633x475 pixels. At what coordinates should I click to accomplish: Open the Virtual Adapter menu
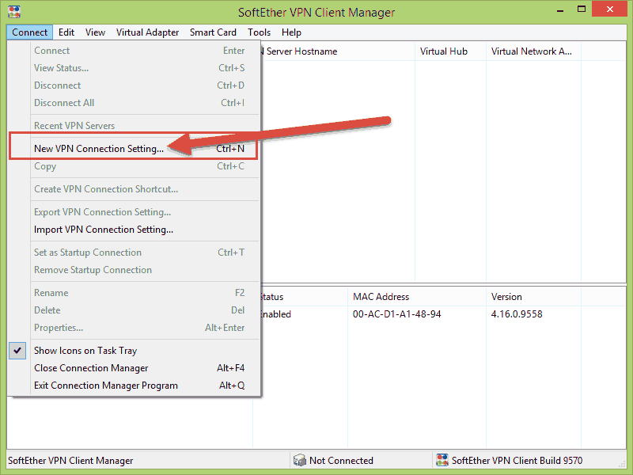coord(147,32)
